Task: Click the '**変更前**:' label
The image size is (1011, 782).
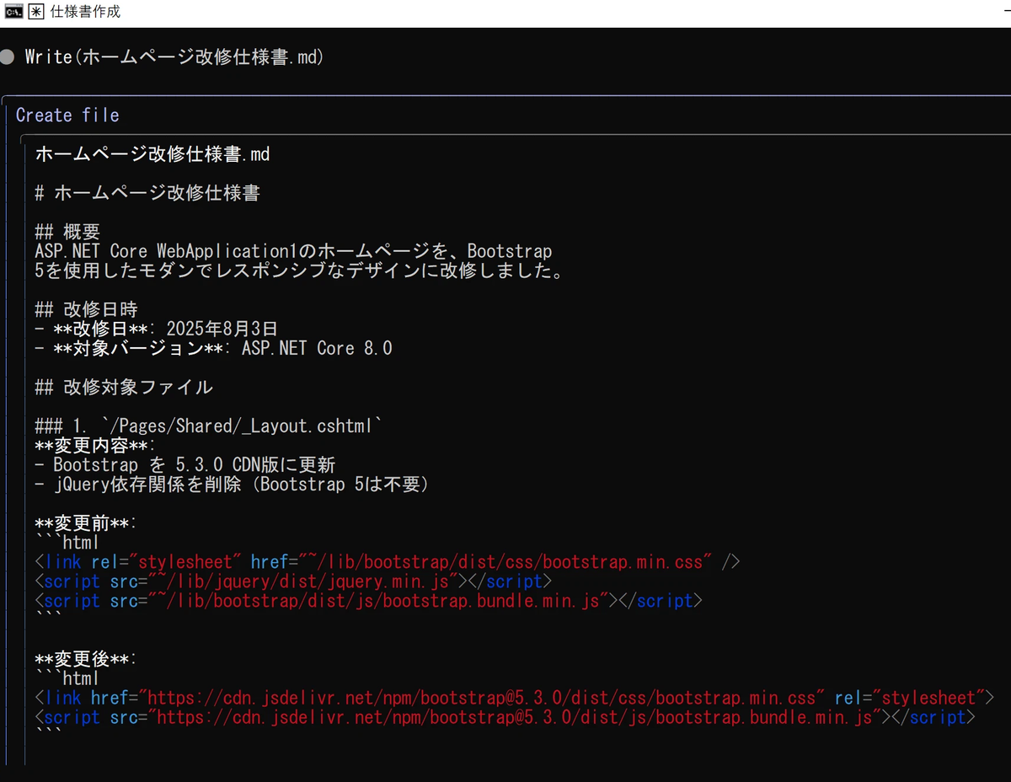Action: [x=87, y=522]
